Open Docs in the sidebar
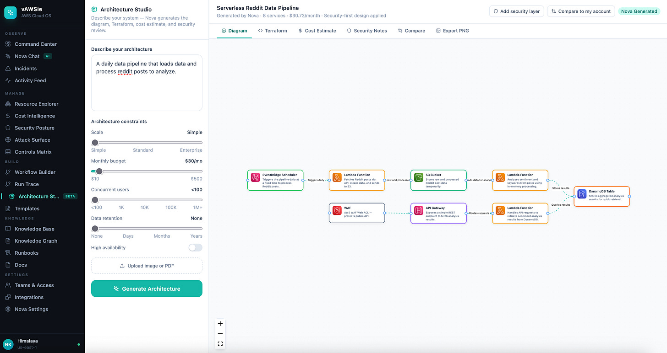The height and width of the screenshot is (353, 667). 21,265
